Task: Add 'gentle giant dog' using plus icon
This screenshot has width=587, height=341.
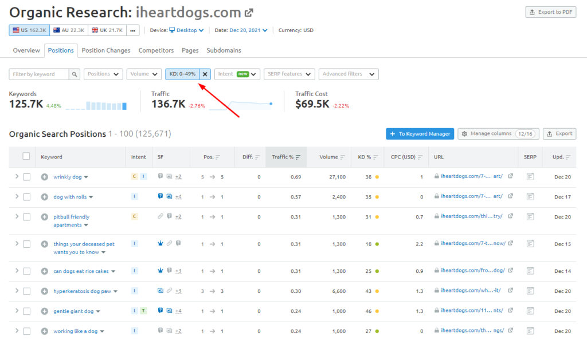Action: (45, 311)
